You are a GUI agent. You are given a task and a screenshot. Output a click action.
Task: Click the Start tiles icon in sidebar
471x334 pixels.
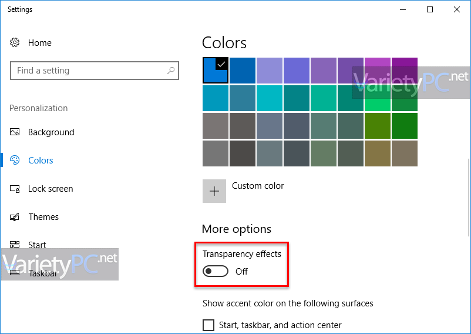[x=15, y=245]
